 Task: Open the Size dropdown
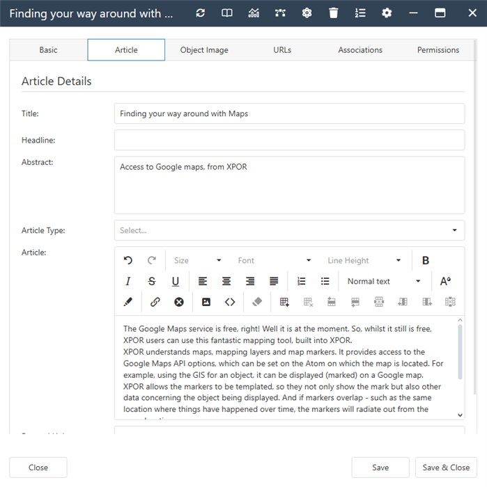pyautogui.click(x=197, y=260)
